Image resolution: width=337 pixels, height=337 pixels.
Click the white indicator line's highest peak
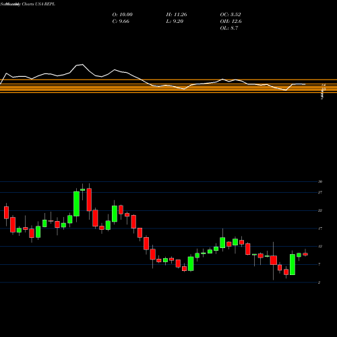point(82,65)
